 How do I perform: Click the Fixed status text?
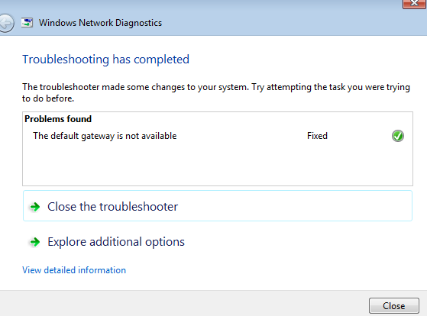[317, 136]
